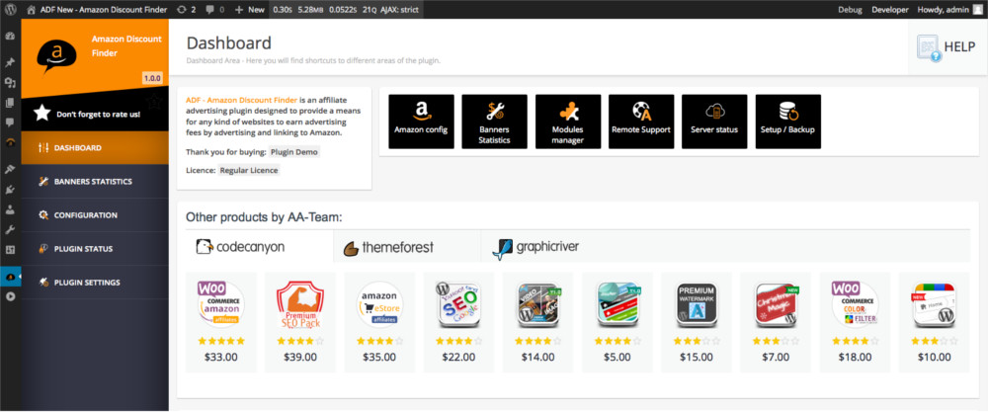Viewport: 988px width, 412px height.
Task: Click the AJAX: strict debug stat
Action: tap(401, 10)
